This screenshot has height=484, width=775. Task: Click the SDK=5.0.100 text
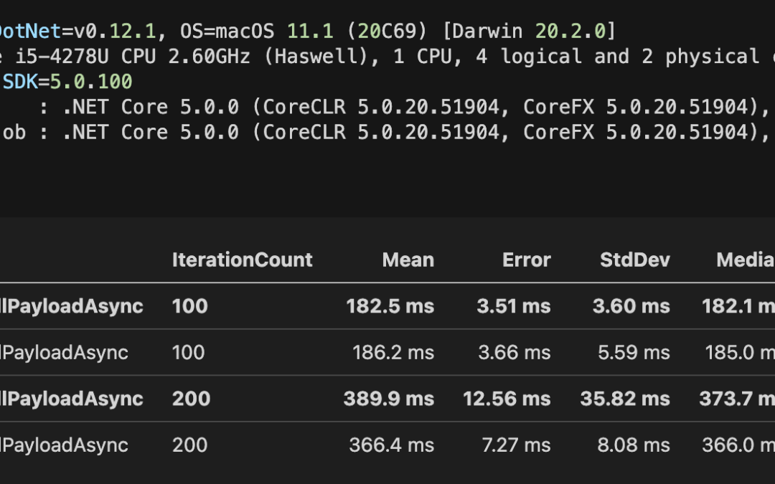coord(67,82)
